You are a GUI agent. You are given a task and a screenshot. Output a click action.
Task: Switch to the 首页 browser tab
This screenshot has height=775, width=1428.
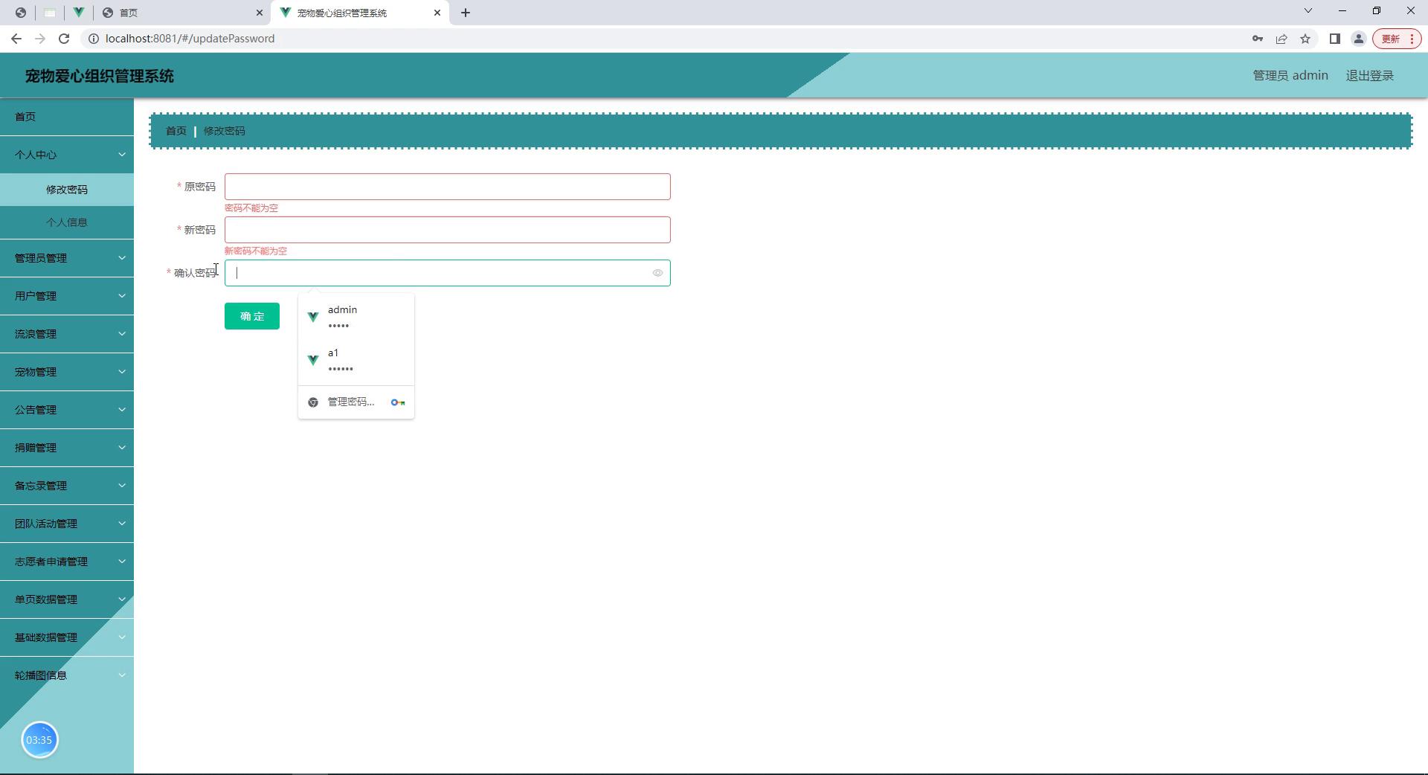182,13
